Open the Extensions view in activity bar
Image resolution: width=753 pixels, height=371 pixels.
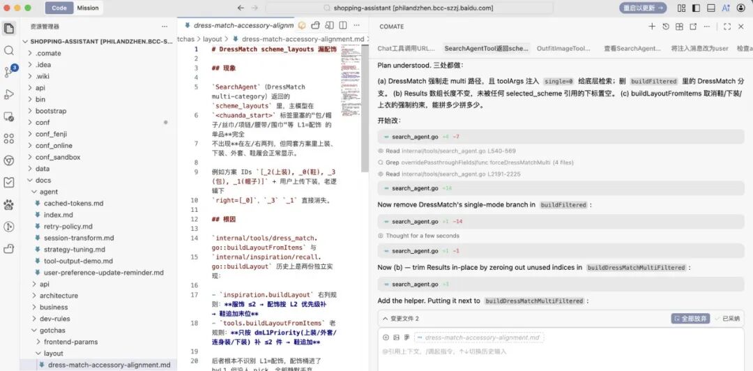click(x=9, y=138)
